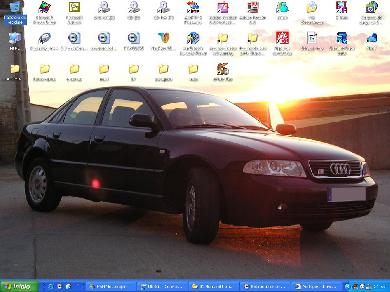Select the erasmus folder
390x292 pixels.
pos(75,73)
